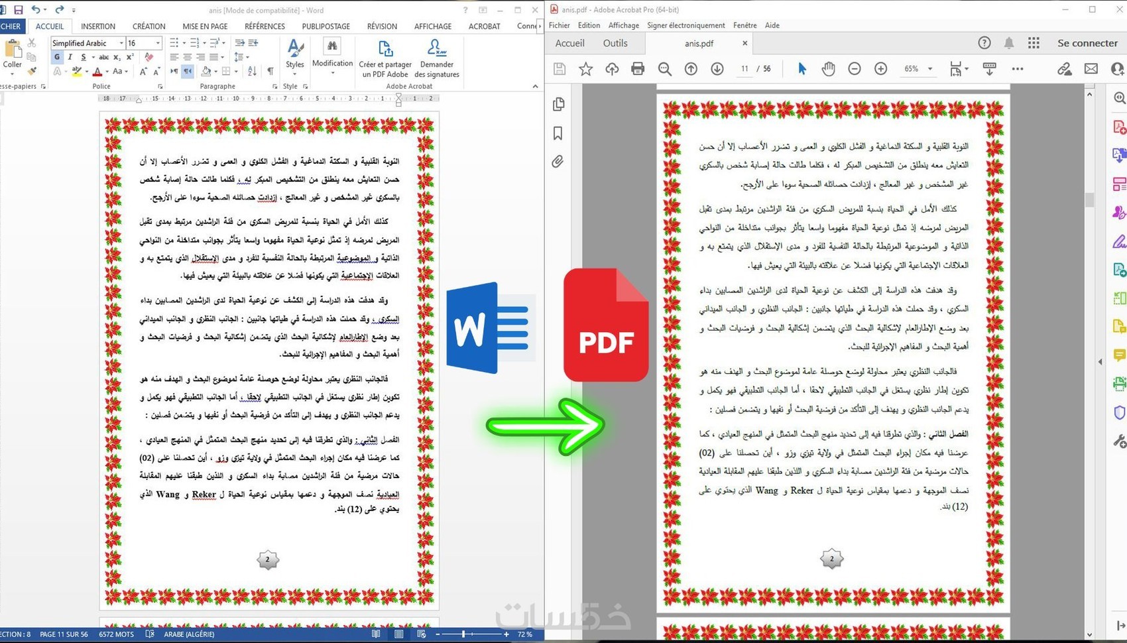The width and height of the screenshot is (1127, 643).
Task: Open the bookmarks panel in Acrobat
Action: [x=558, y=133]
